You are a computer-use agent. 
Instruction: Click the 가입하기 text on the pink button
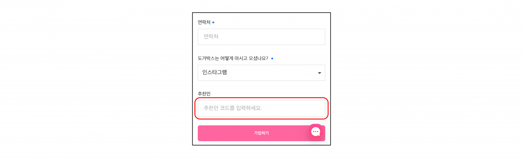[x=261, y=133]
